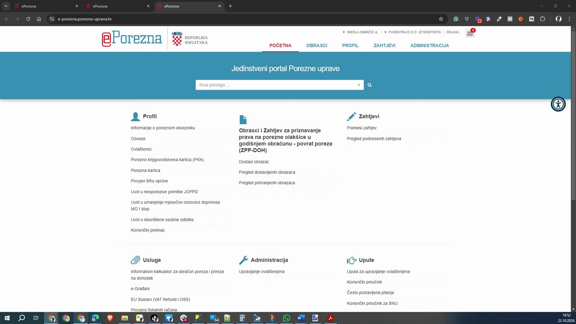576x324 pixels.
Task: Open the mailbox envelope icon with 3 notifications
Action: tap(470, 33)
